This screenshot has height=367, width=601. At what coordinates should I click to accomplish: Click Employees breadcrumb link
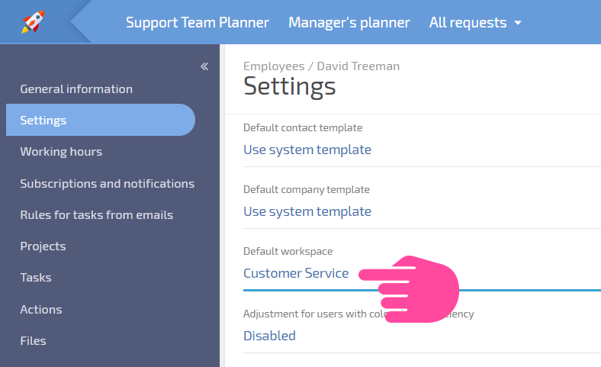coord(274,66)
